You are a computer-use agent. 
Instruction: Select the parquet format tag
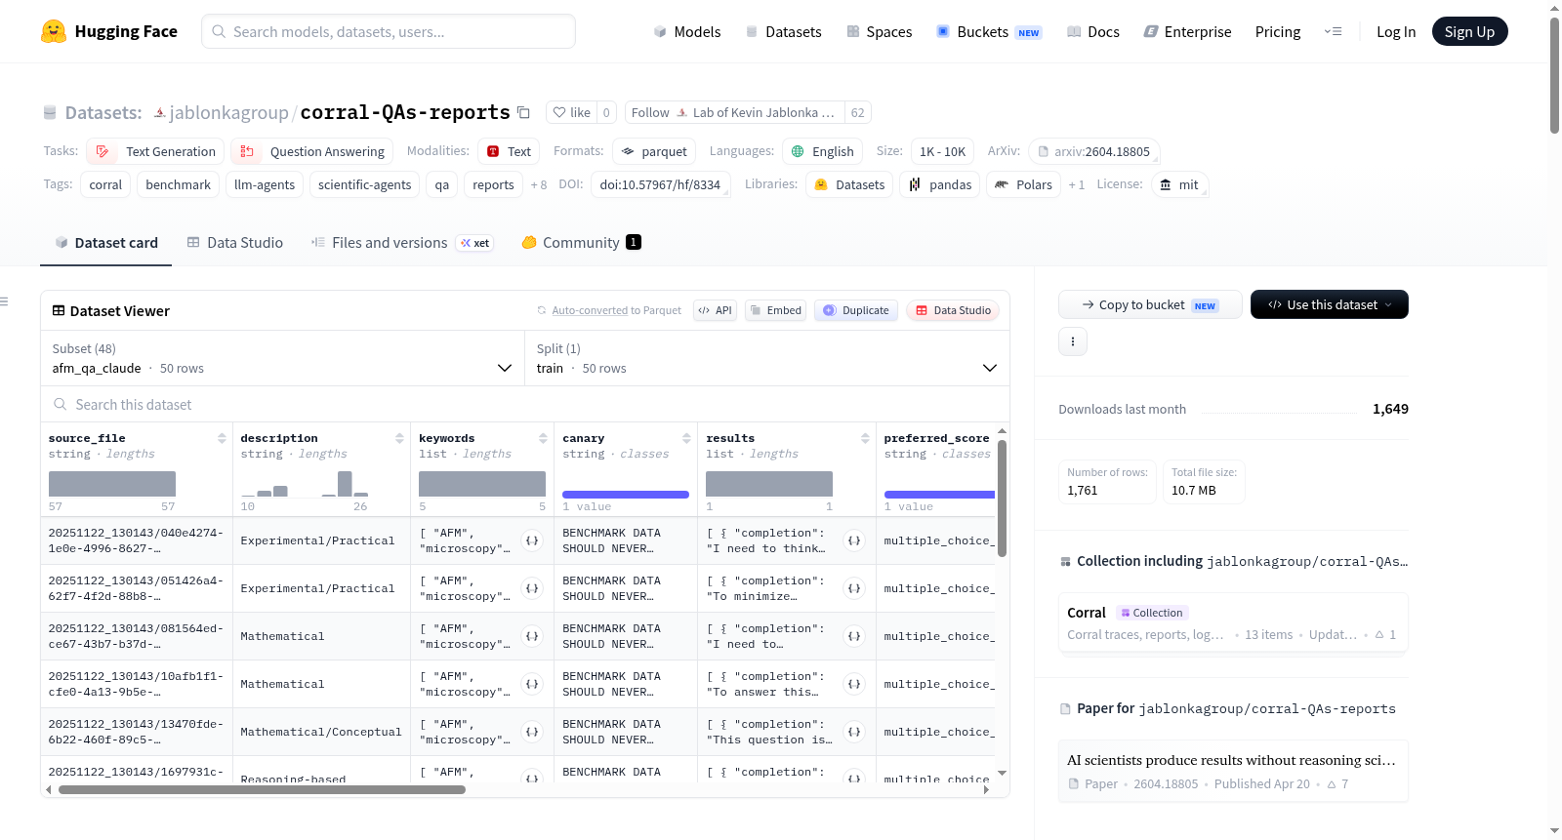click(654, 151)
